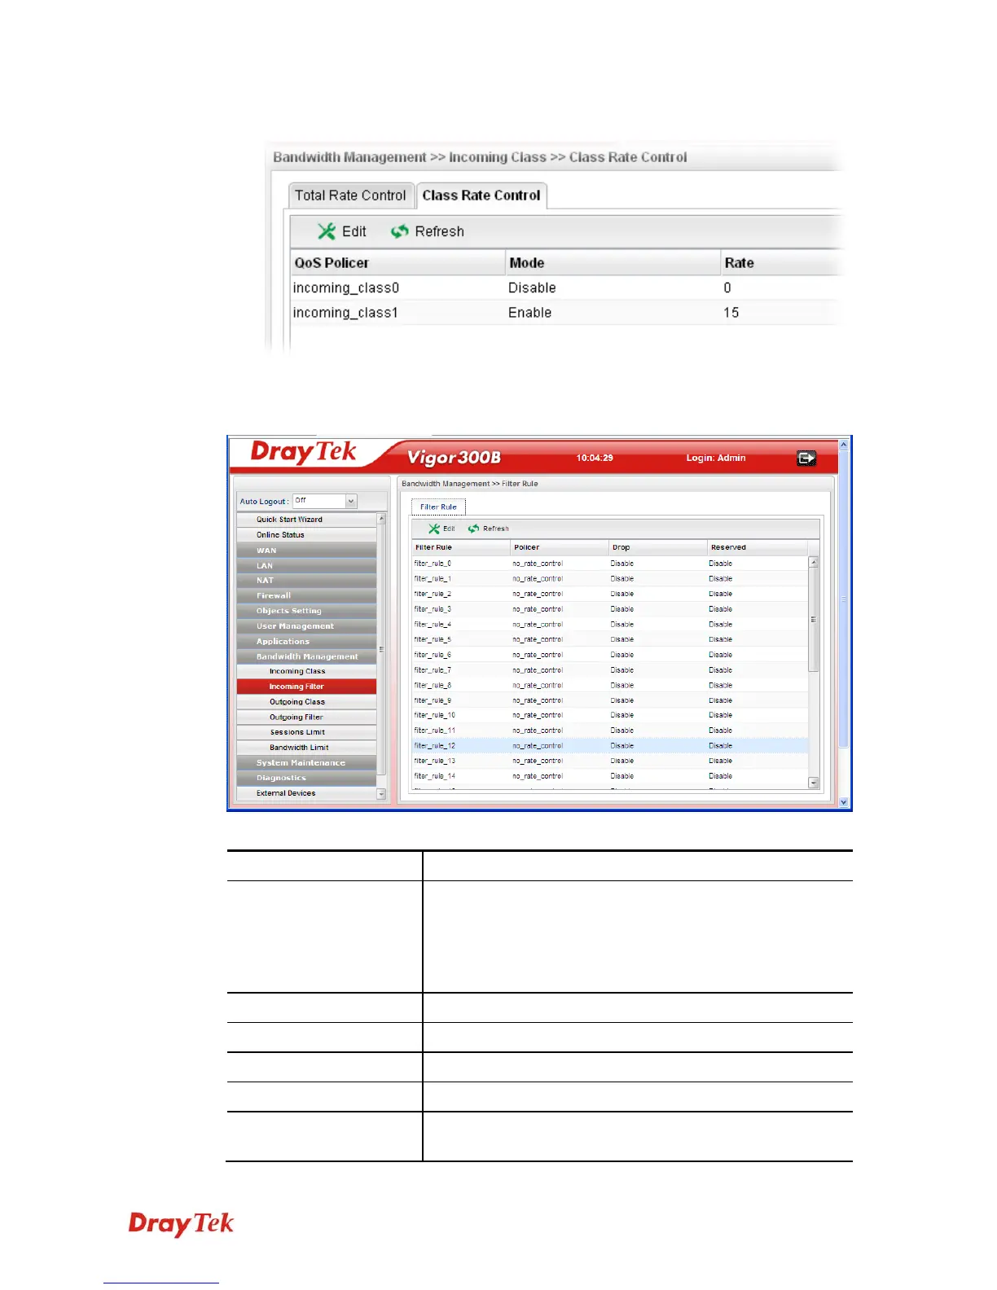Click the Drop column header

pyautogui.click(x=657, y=547)
